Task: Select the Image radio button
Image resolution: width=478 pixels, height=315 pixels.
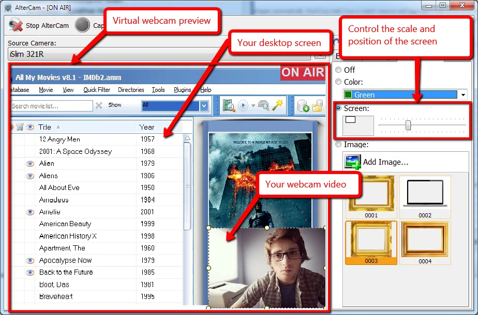Action: (338, 144)
